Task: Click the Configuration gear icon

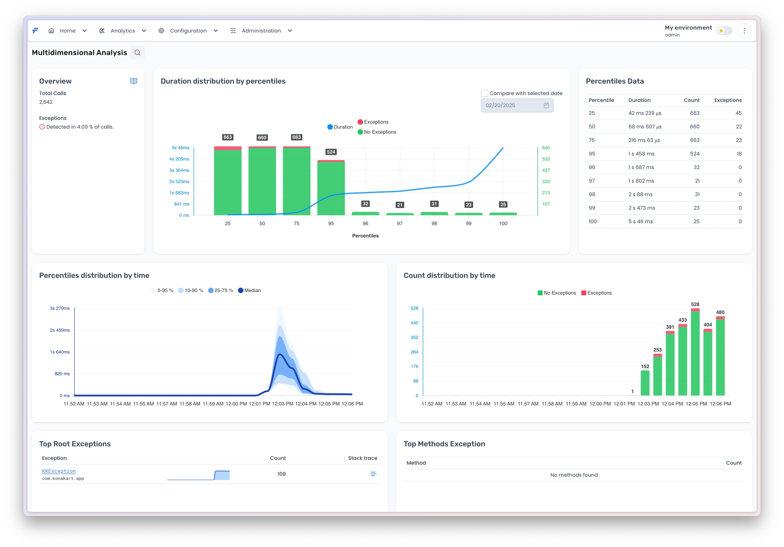Action: coord(161,31)
